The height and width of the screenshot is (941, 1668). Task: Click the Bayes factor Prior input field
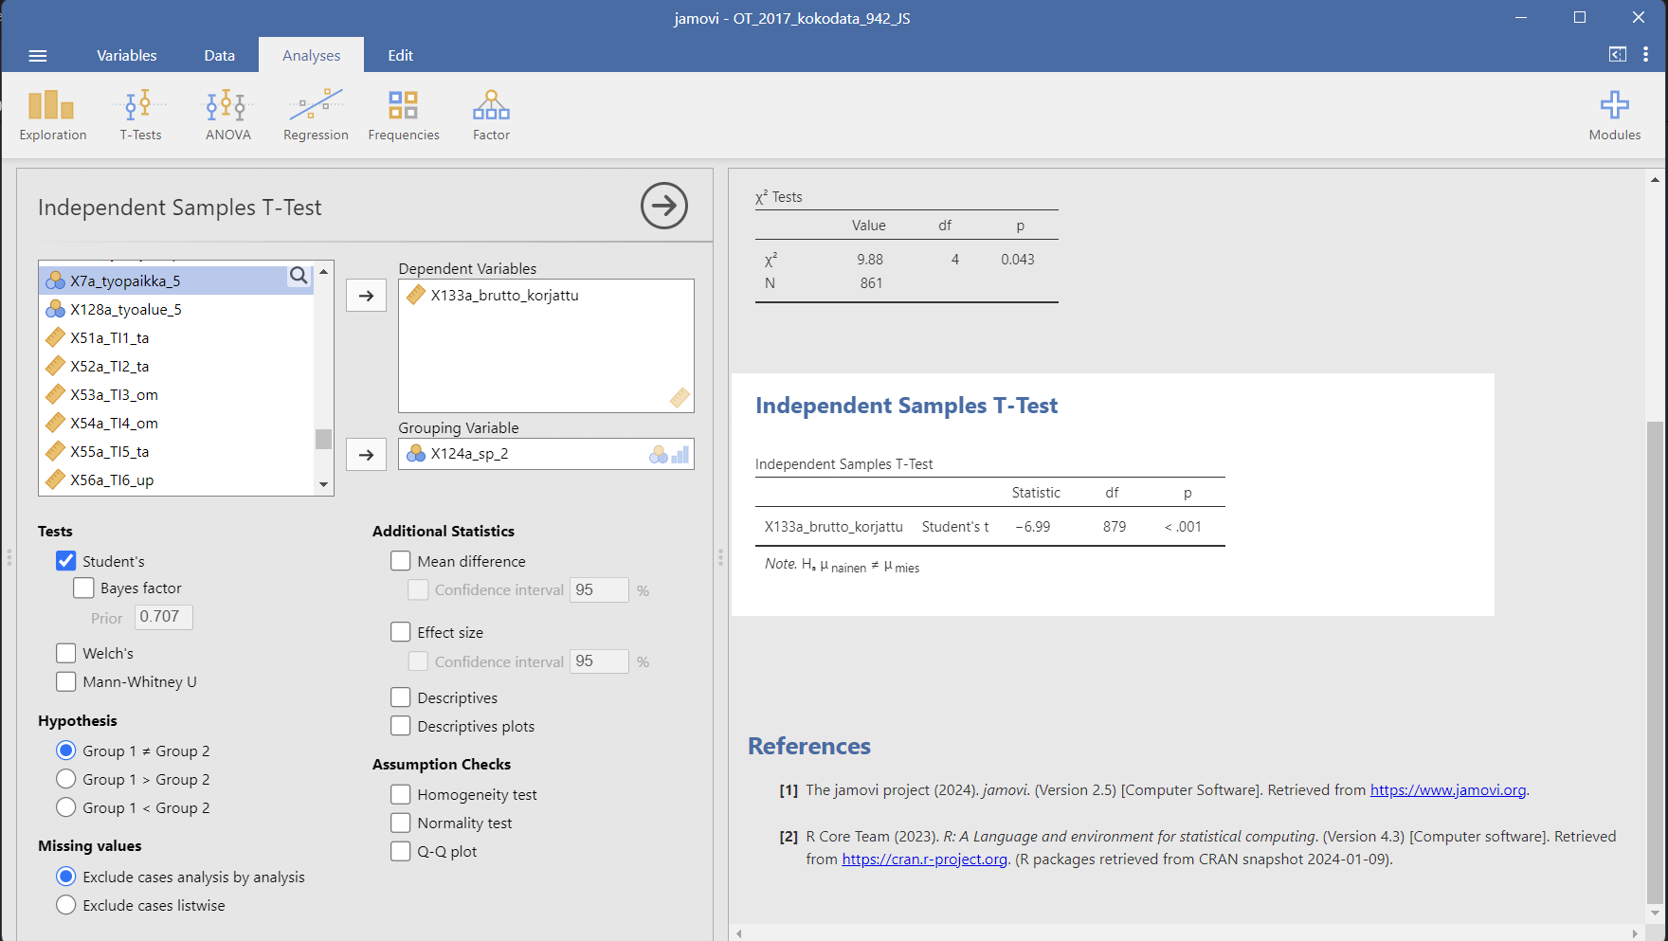coord(164,617)
